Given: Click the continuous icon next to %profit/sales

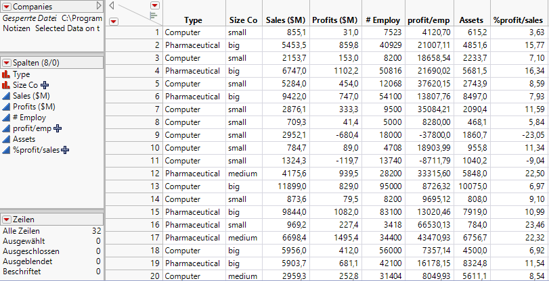Looking at the screenshot, I should pos(6,150).
